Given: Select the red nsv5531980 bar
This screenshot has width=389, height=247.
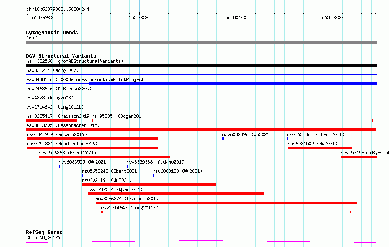Looking at the screenshot, I should pos(359,157).
